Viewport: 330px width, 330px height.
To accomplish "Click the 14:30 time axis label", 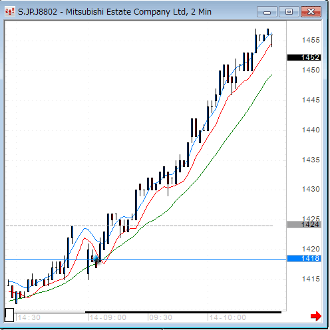I will click(29, 317).
